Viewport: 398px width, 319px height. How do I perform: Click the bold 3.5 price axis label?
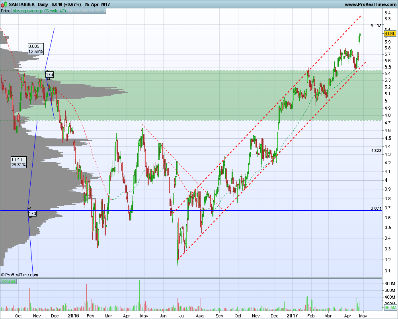point(388,228)
